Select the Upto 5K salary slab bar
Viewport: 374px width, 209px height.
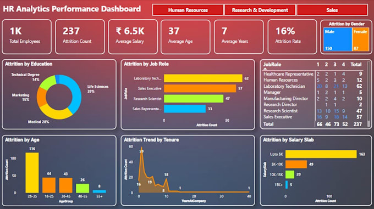click(321, 154)
